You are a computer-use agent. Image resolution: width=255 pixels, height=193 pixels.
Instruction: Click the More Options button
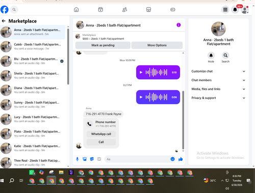tap(157, 45)
